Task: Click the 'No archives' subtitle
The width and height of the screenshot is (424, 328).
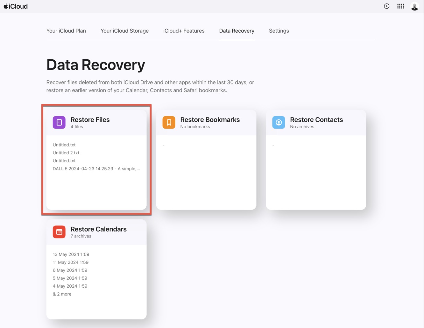Action: pyautogui.click(x=302, y=127)
